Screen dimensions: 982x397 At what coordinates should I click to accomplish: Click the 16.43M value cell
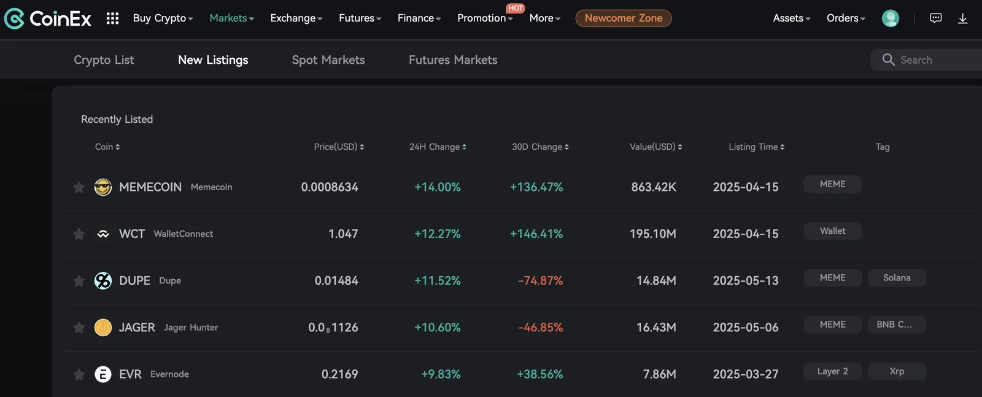[x=656, y=327]
